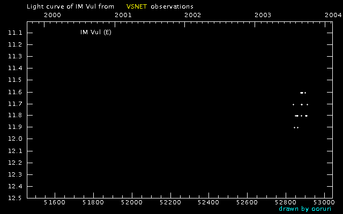Image resolution: width=343 pixels, height=214 pixels.
Task: Click the 52800 Julian date axis label
Action: coord(286,202)
